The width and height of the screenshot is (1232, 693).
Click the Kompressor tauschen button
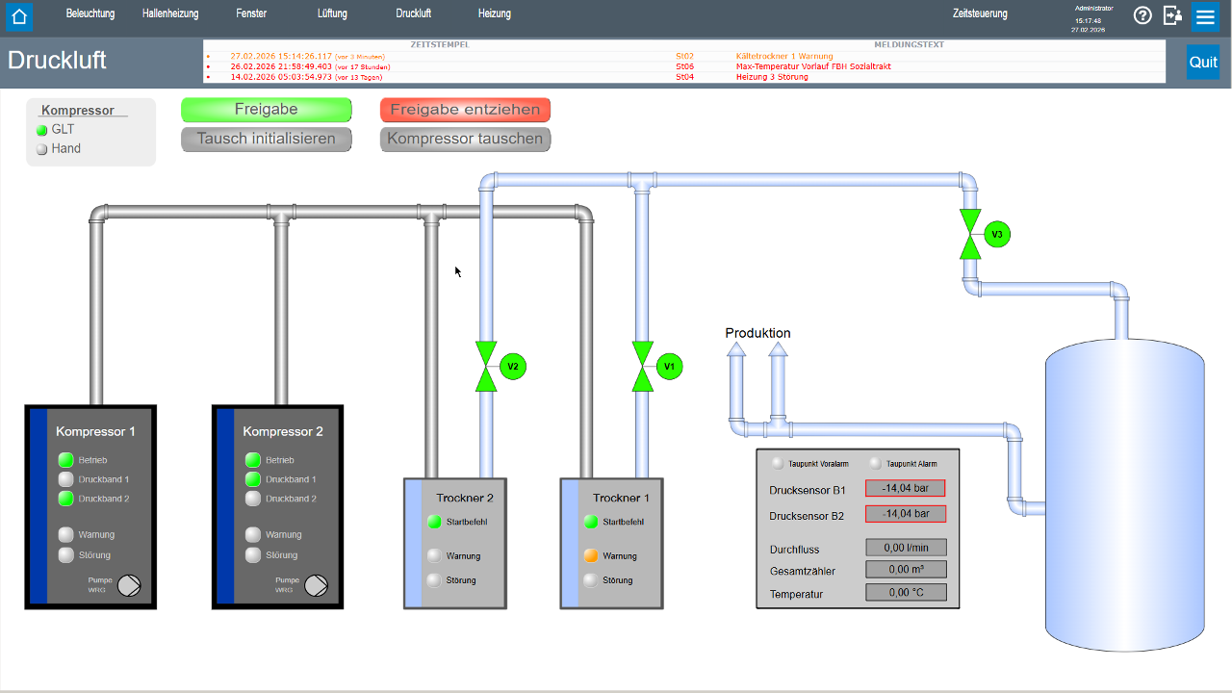pyautogui.click(x=465, y=140)
